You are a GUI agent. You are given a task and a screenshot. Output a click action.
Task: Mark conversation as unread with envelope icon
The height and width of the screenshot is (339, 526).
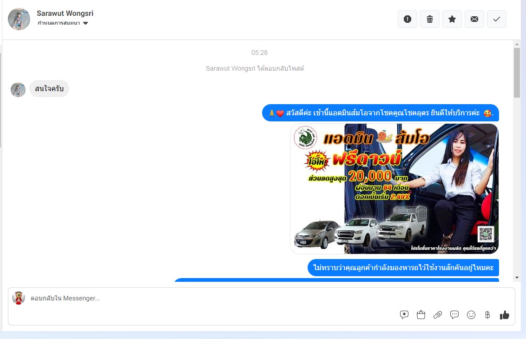(x=474, y=19)
